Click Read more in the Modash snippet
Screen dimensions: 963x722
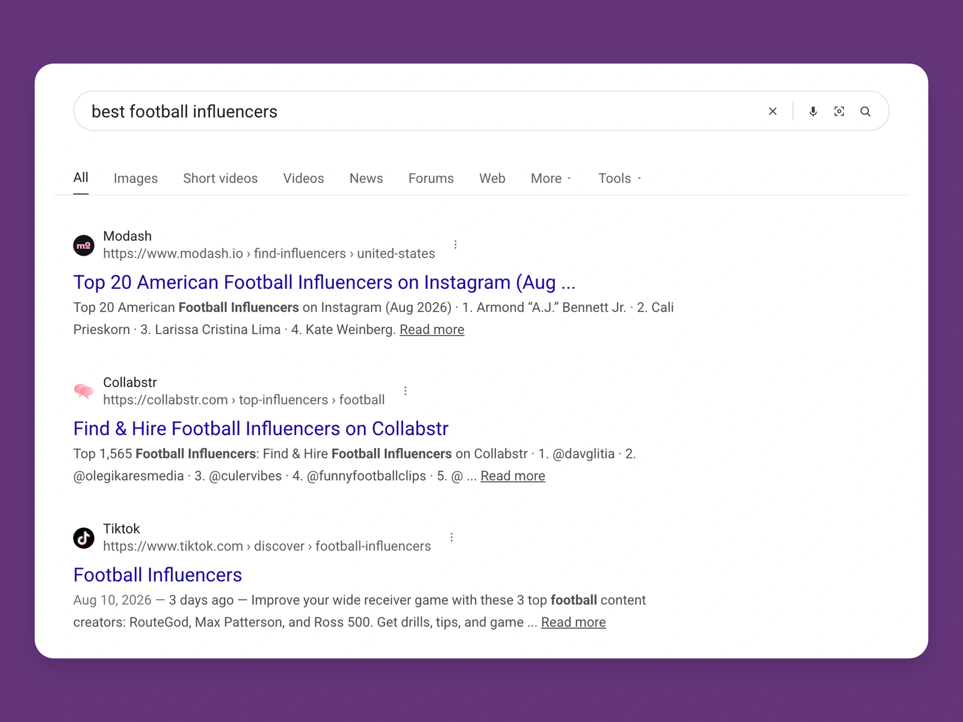[x=432, y=330]
